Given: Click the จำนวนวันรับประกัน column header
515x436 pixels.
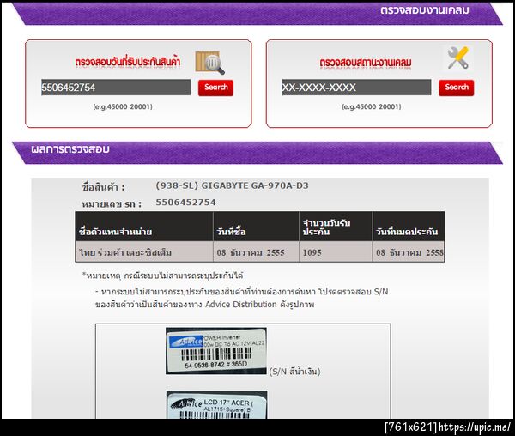Looking at the screenshot, I should point(336,227).
